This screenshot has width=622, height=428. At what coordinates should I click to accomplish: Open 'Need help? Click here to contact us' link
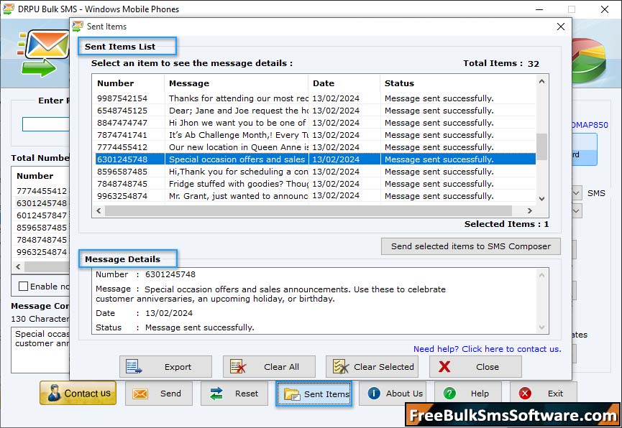(487, 349)
